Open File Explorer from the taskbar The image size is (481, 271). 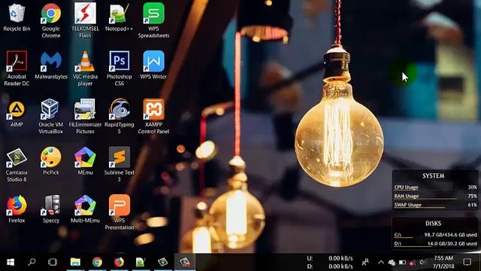tap(75, 262)
